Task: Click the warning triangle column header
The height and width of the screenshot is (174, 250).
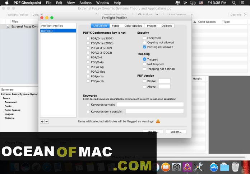Action: tap(195, 22)
